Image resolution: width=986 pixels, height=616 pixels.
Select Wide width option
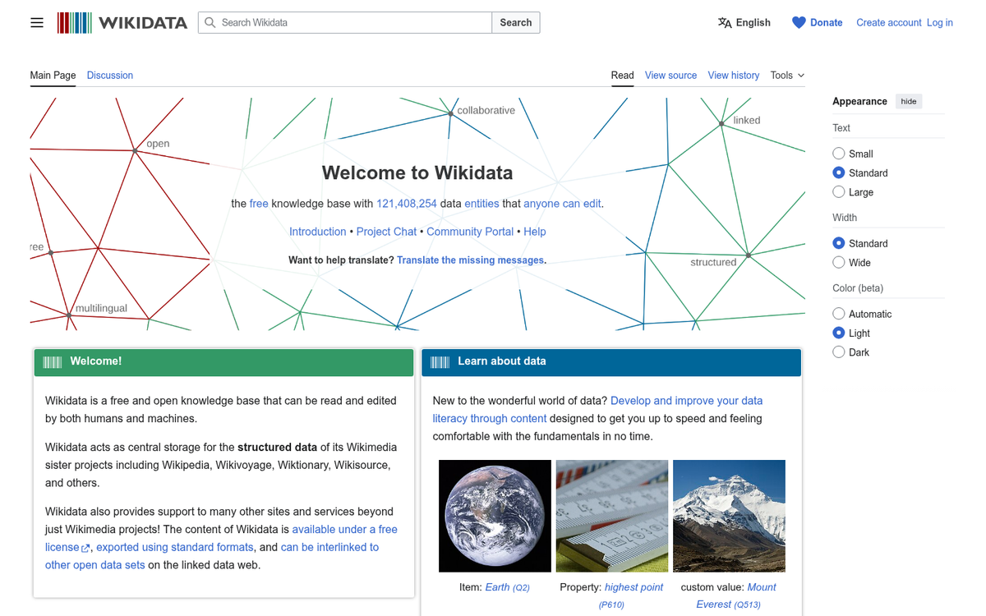click(x=838, y=262)
